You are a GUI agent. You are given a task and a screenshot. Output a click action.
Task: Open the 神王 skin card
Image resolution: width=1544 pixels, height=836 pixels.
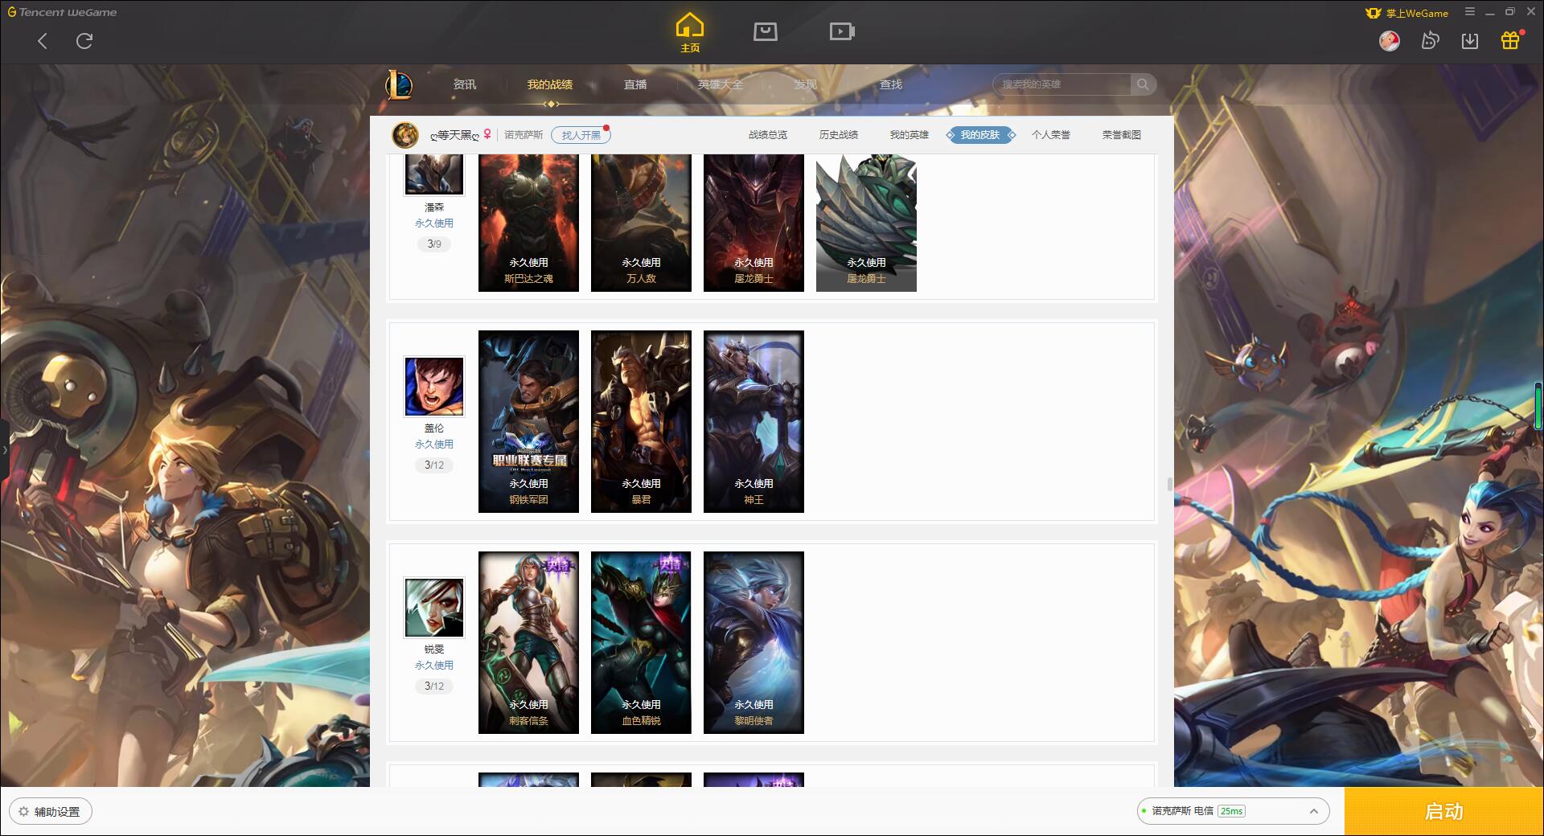[x=754, y=421]
